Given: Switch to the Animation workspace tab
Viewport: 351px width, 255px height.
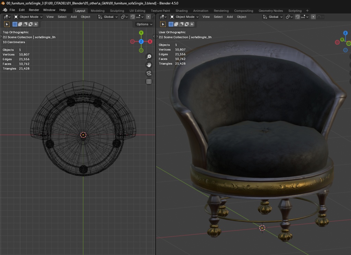Looking at the screenshot, I should tap(201, 11).
